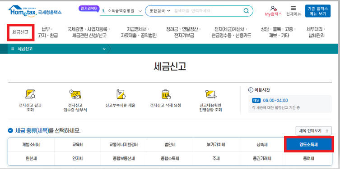Click the 이용시간 clock icon

(x=251, y=90)
